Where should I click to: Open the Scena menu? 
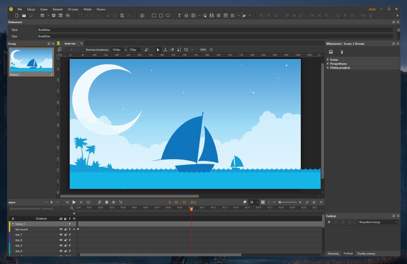(44, 9)
